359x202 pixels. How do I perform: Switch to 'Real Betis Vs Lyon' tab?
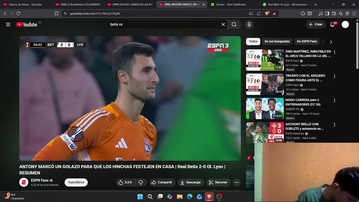286,4
